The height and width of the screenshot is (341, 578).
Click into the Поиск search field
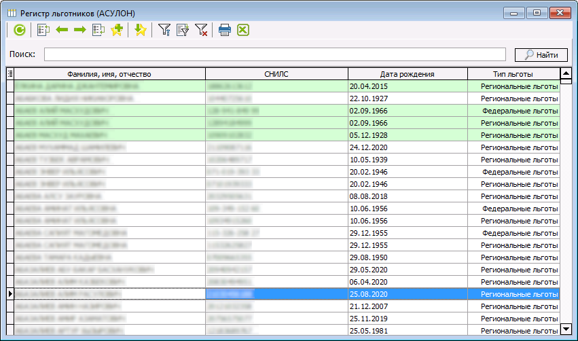[275, 55]
